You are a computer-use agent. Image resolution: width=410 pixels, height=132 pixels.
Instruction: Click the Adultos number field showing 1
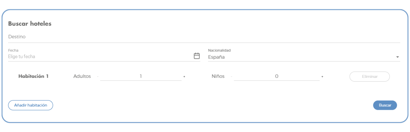(141, 76)
